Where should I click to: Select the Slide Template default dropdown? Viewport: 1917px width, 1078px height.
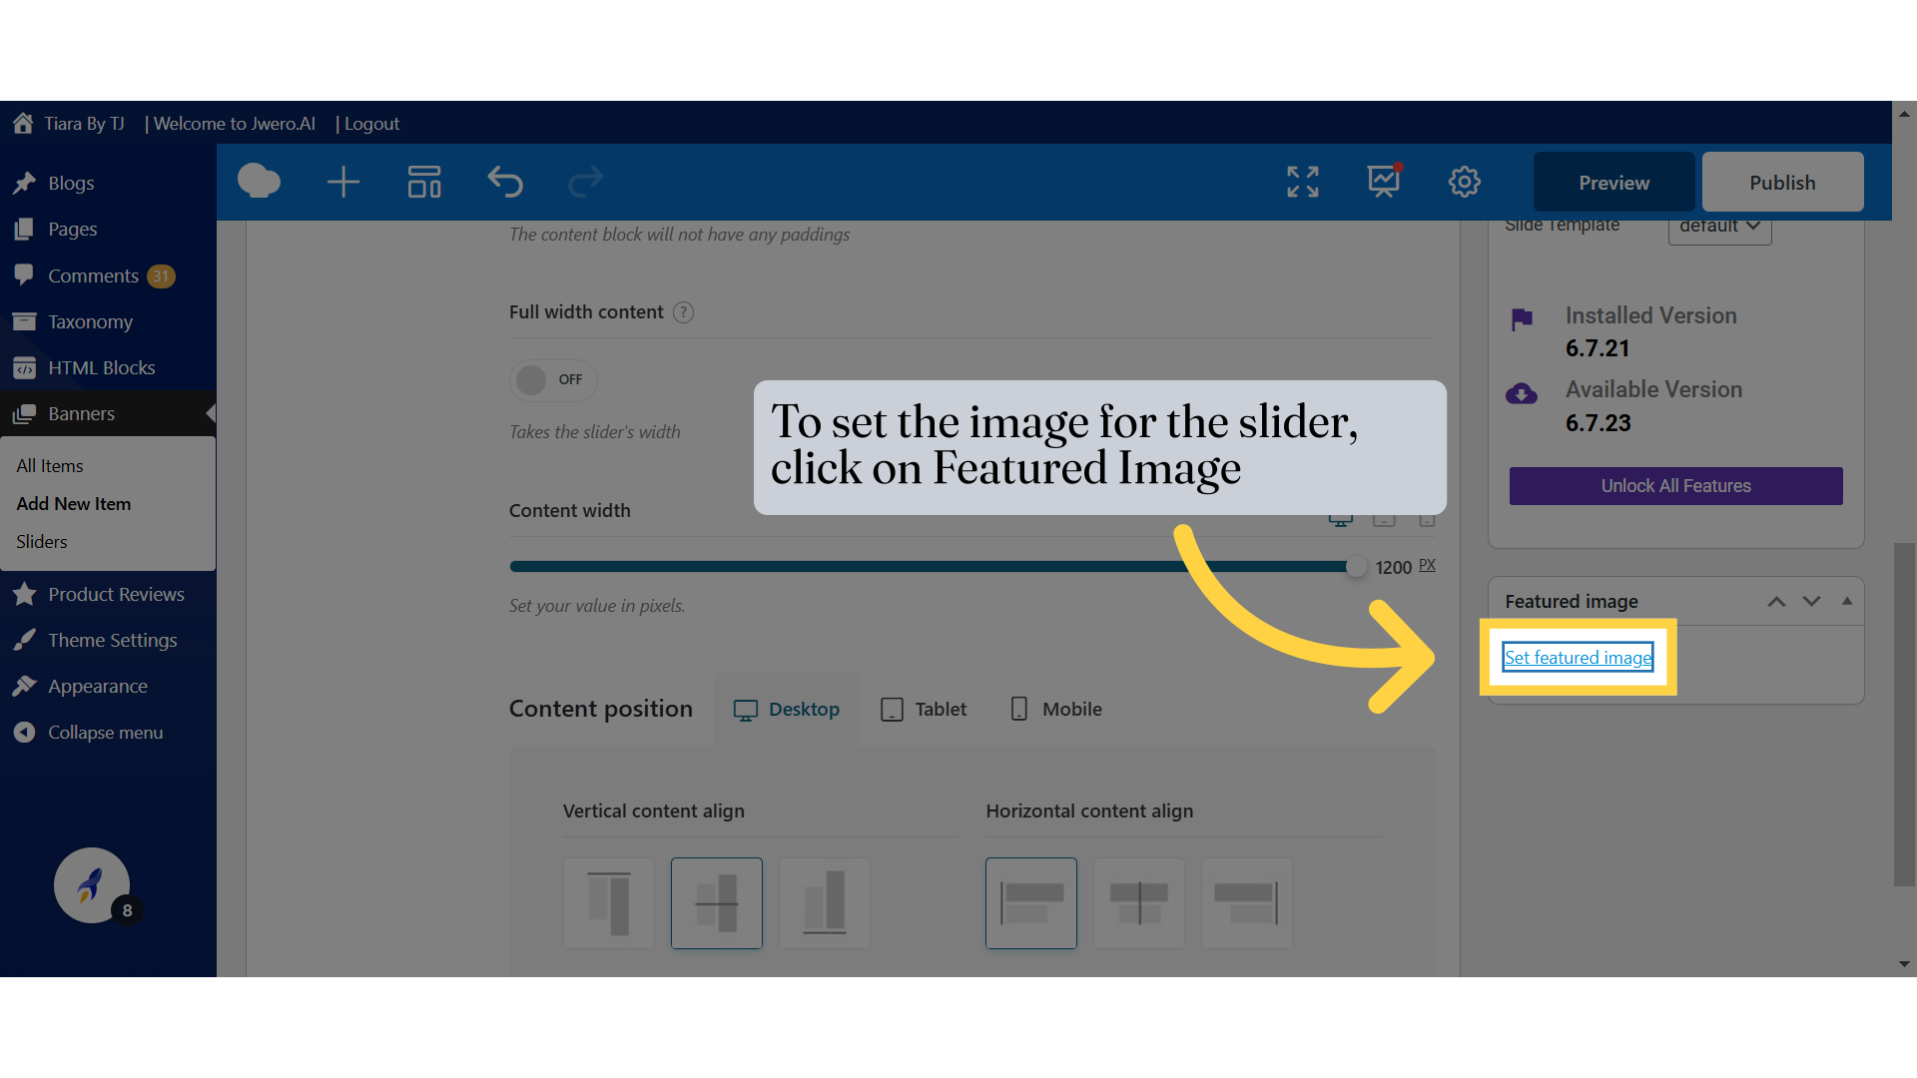coord(1718,225)
